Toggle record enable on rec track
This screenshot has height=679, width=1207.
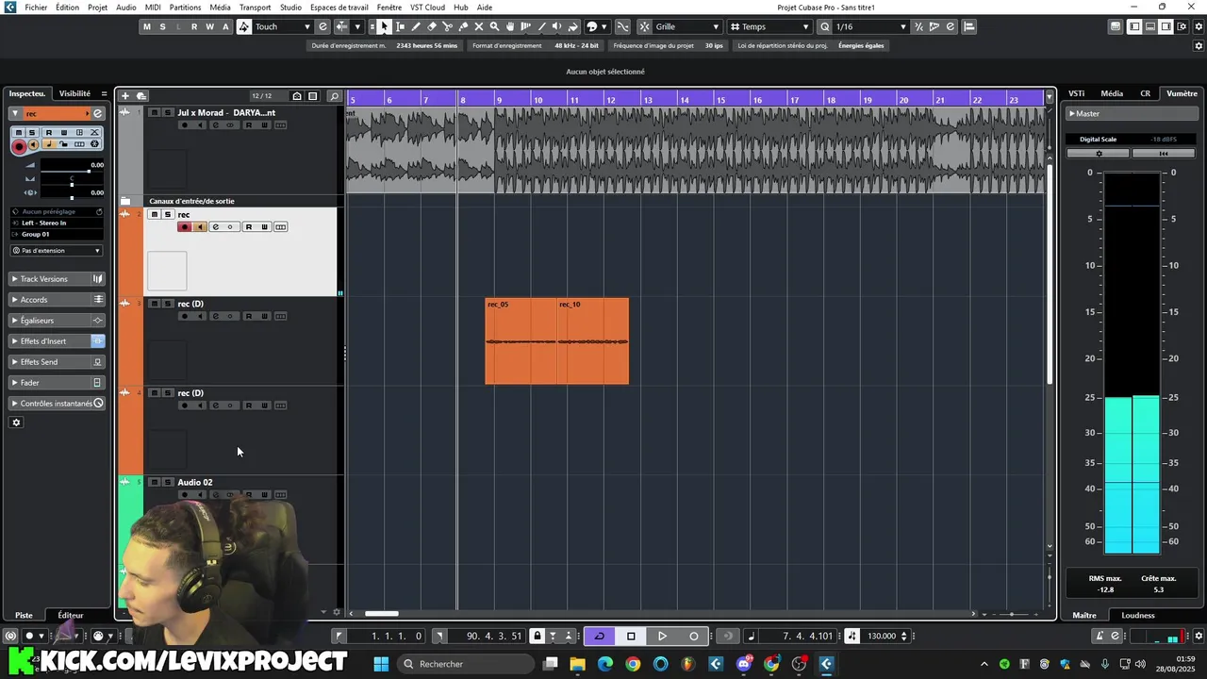(x=185, y=226)
